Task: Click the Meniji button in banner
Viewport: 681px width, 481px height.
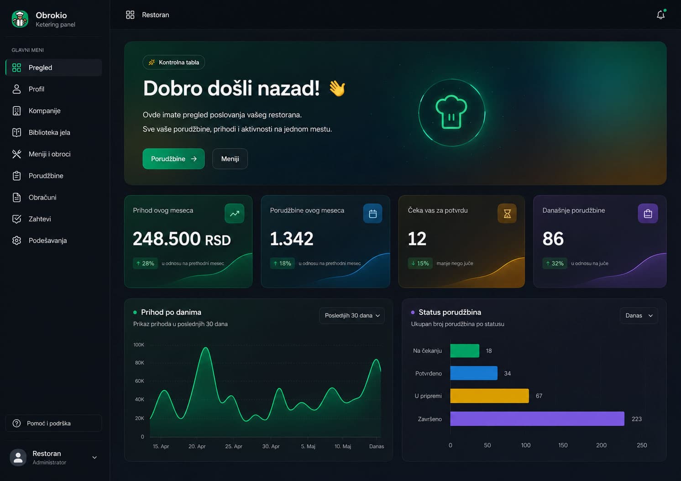Action: tap(230, 159)
